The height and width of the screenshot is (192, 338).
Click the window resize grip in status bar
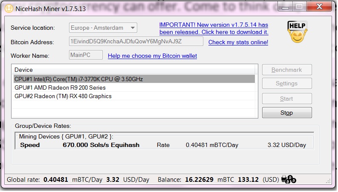pyautogui.click(x=329, y=181)
